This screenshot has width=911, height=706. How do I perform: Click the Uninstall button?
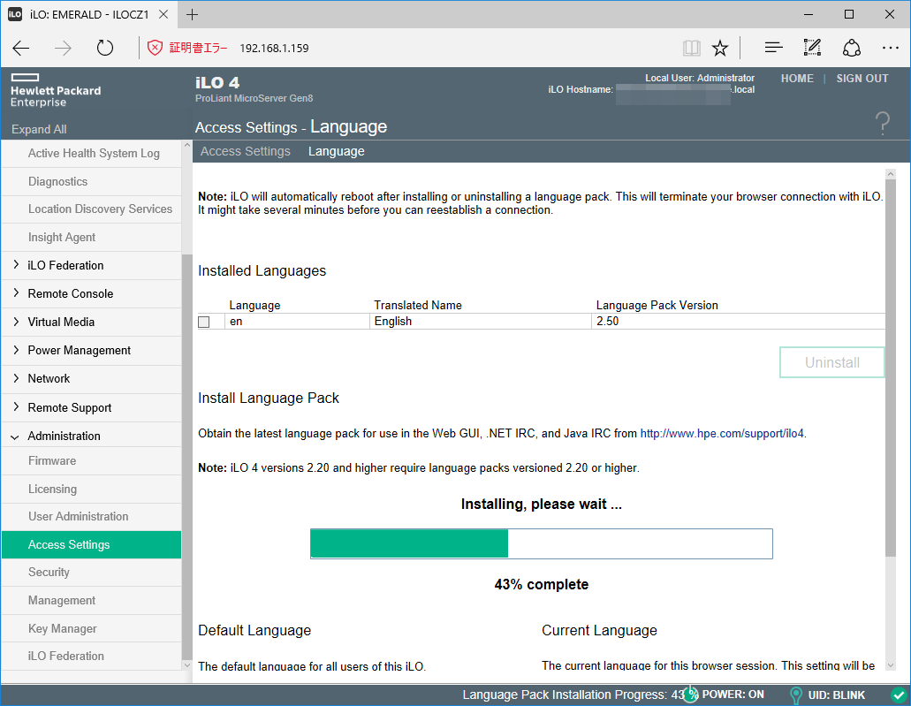point(832,362)
